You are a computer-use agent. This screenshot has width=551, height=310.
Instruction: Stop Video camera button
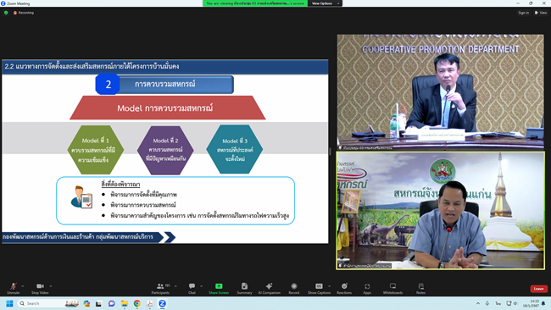click(40, 288)
